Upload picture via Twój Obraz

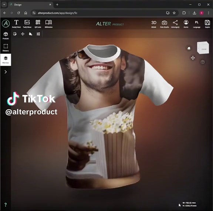(x=27, y=24)
